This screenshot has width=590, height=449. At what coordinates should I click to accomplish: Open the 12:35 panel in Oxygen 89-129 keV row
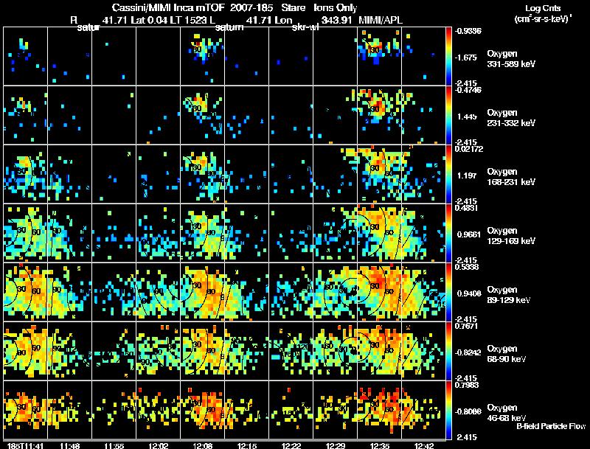pyautogui.click(x=380, y=292)
